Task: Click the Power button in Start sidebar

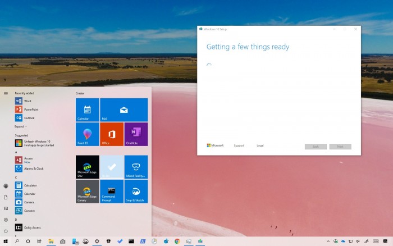Action: click(6, 231)
